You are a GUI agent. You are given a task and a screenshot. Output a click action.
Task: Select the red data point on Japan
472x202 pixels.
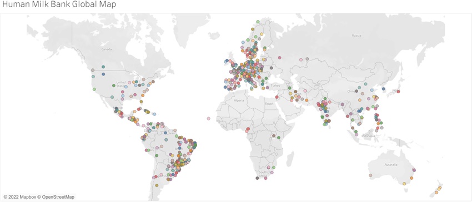(398, 92)
